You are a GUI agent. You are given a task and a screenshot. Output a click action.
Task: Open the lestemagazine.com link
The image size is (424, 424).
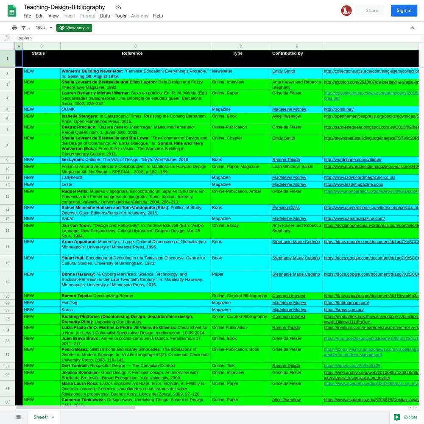(354, 184)
